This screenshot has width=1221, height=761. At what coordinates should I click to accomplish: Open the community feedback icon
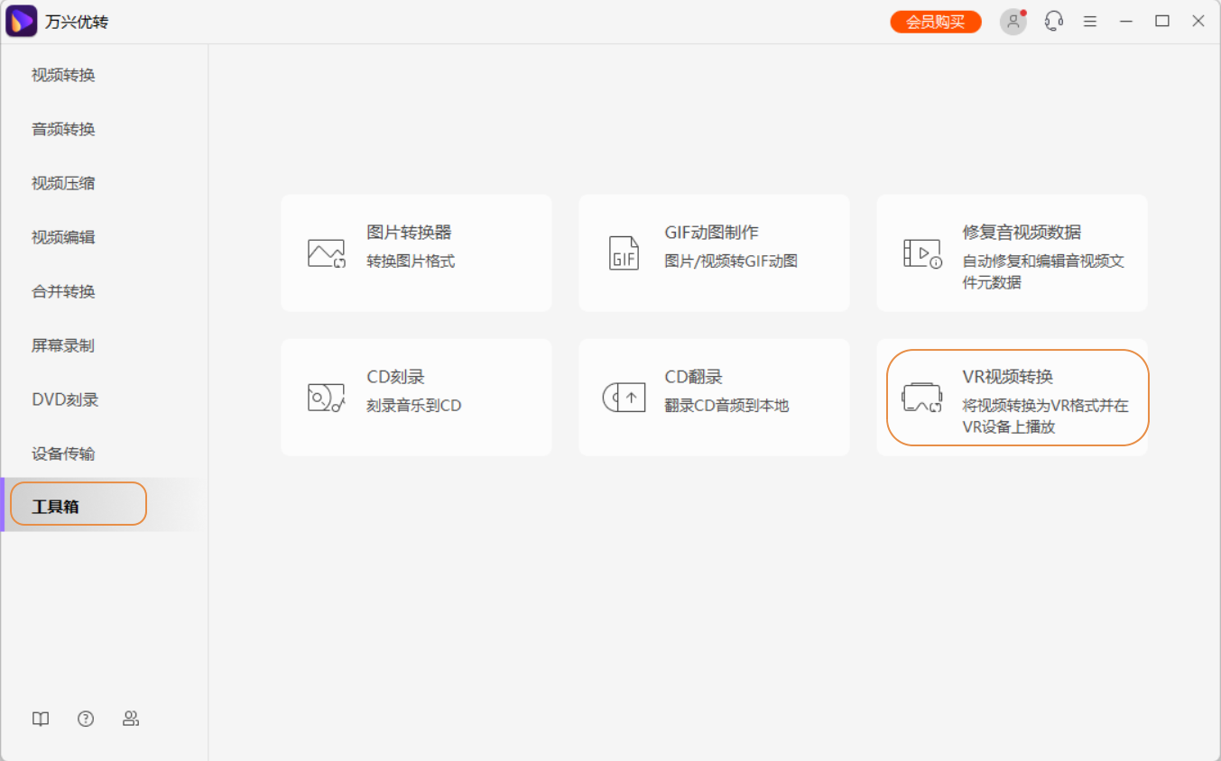pyautogui.click(x=130, y=719)
